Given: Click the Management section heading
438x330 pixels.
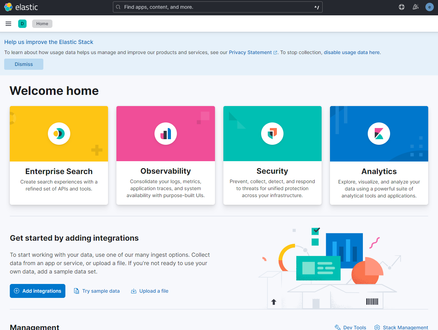Looking at the screenshot, I should (x=35, y=327).
